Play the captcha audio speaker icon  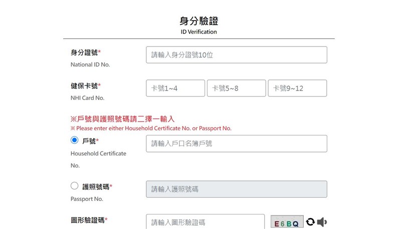[322, 222]
